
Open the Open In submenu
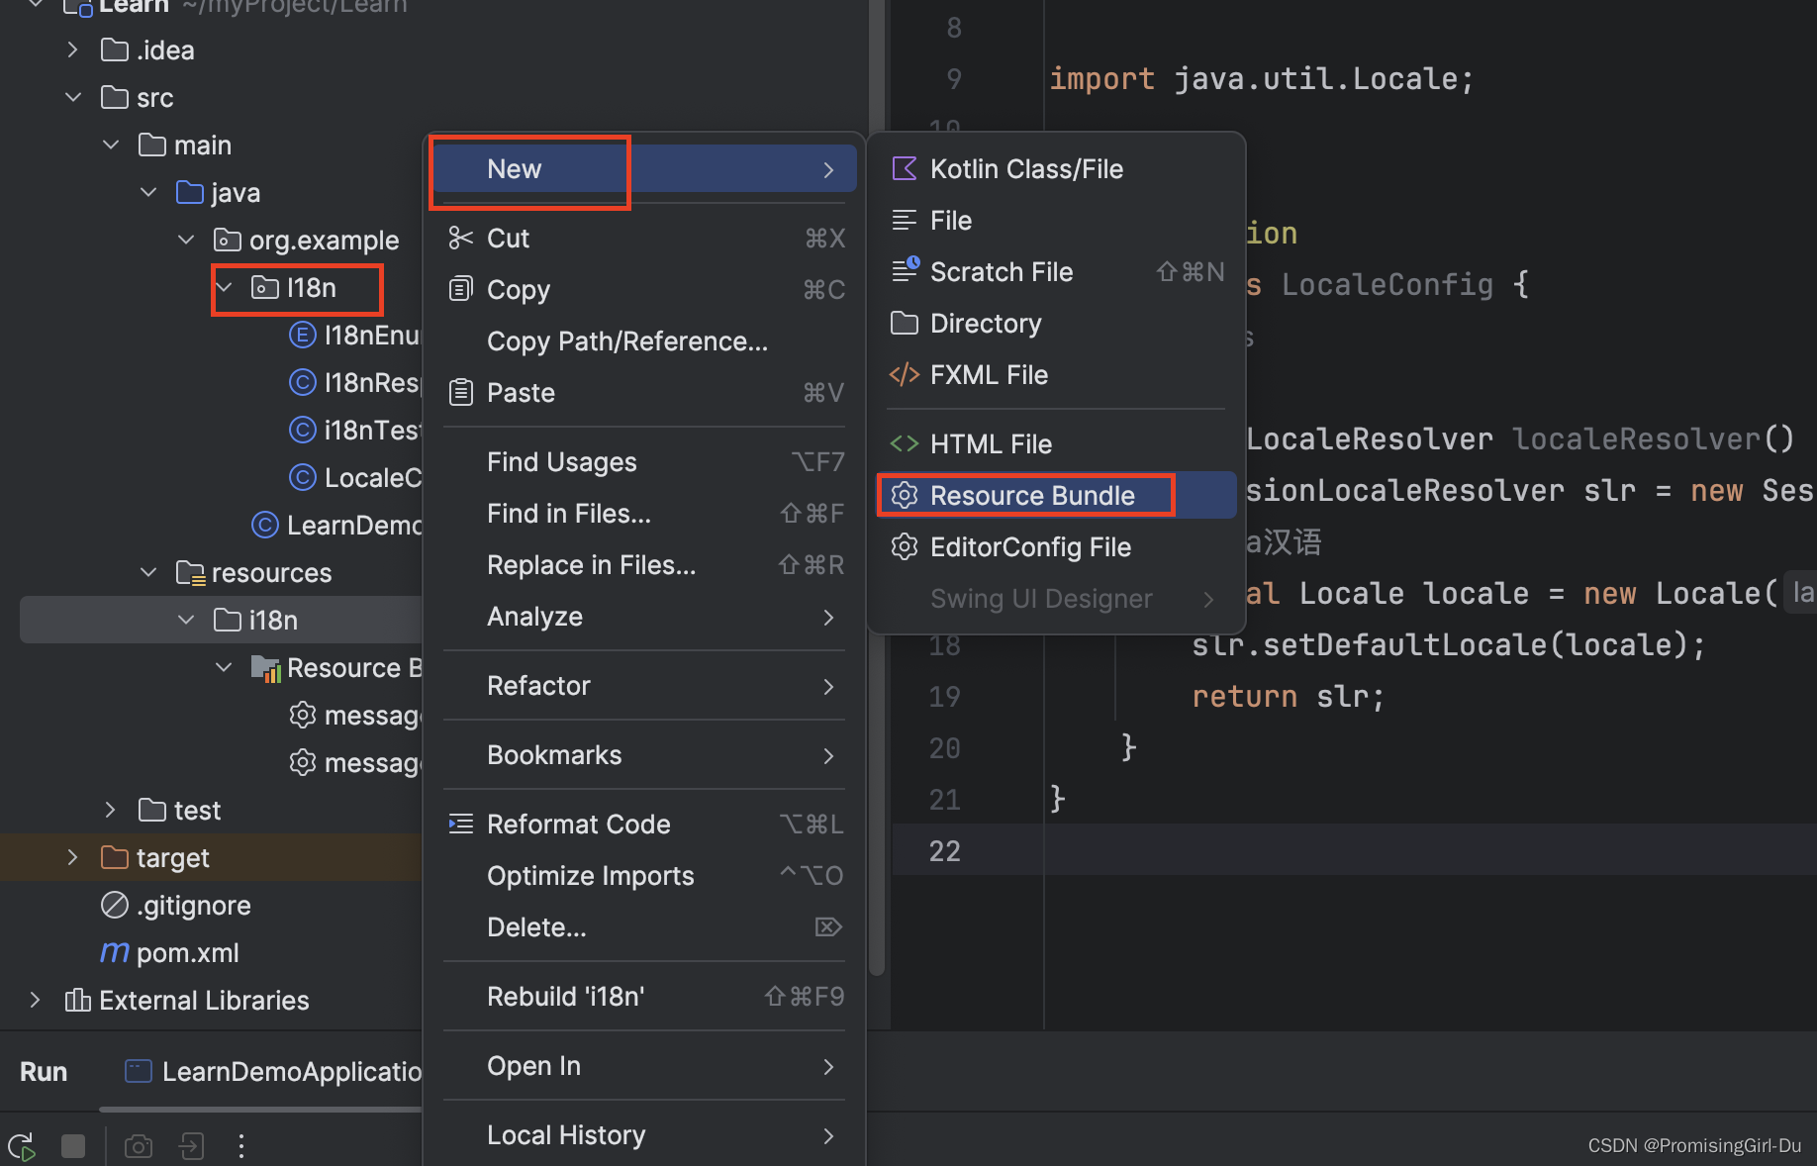(645, 1066)
